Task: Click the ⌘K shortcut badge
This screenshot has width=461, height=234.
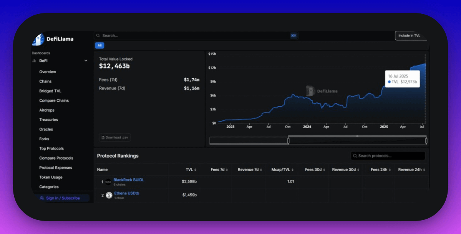Action: pos(294,36)
